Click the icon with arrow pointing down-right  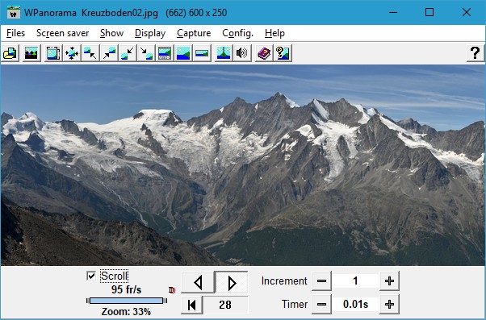[x=146, y=53]
